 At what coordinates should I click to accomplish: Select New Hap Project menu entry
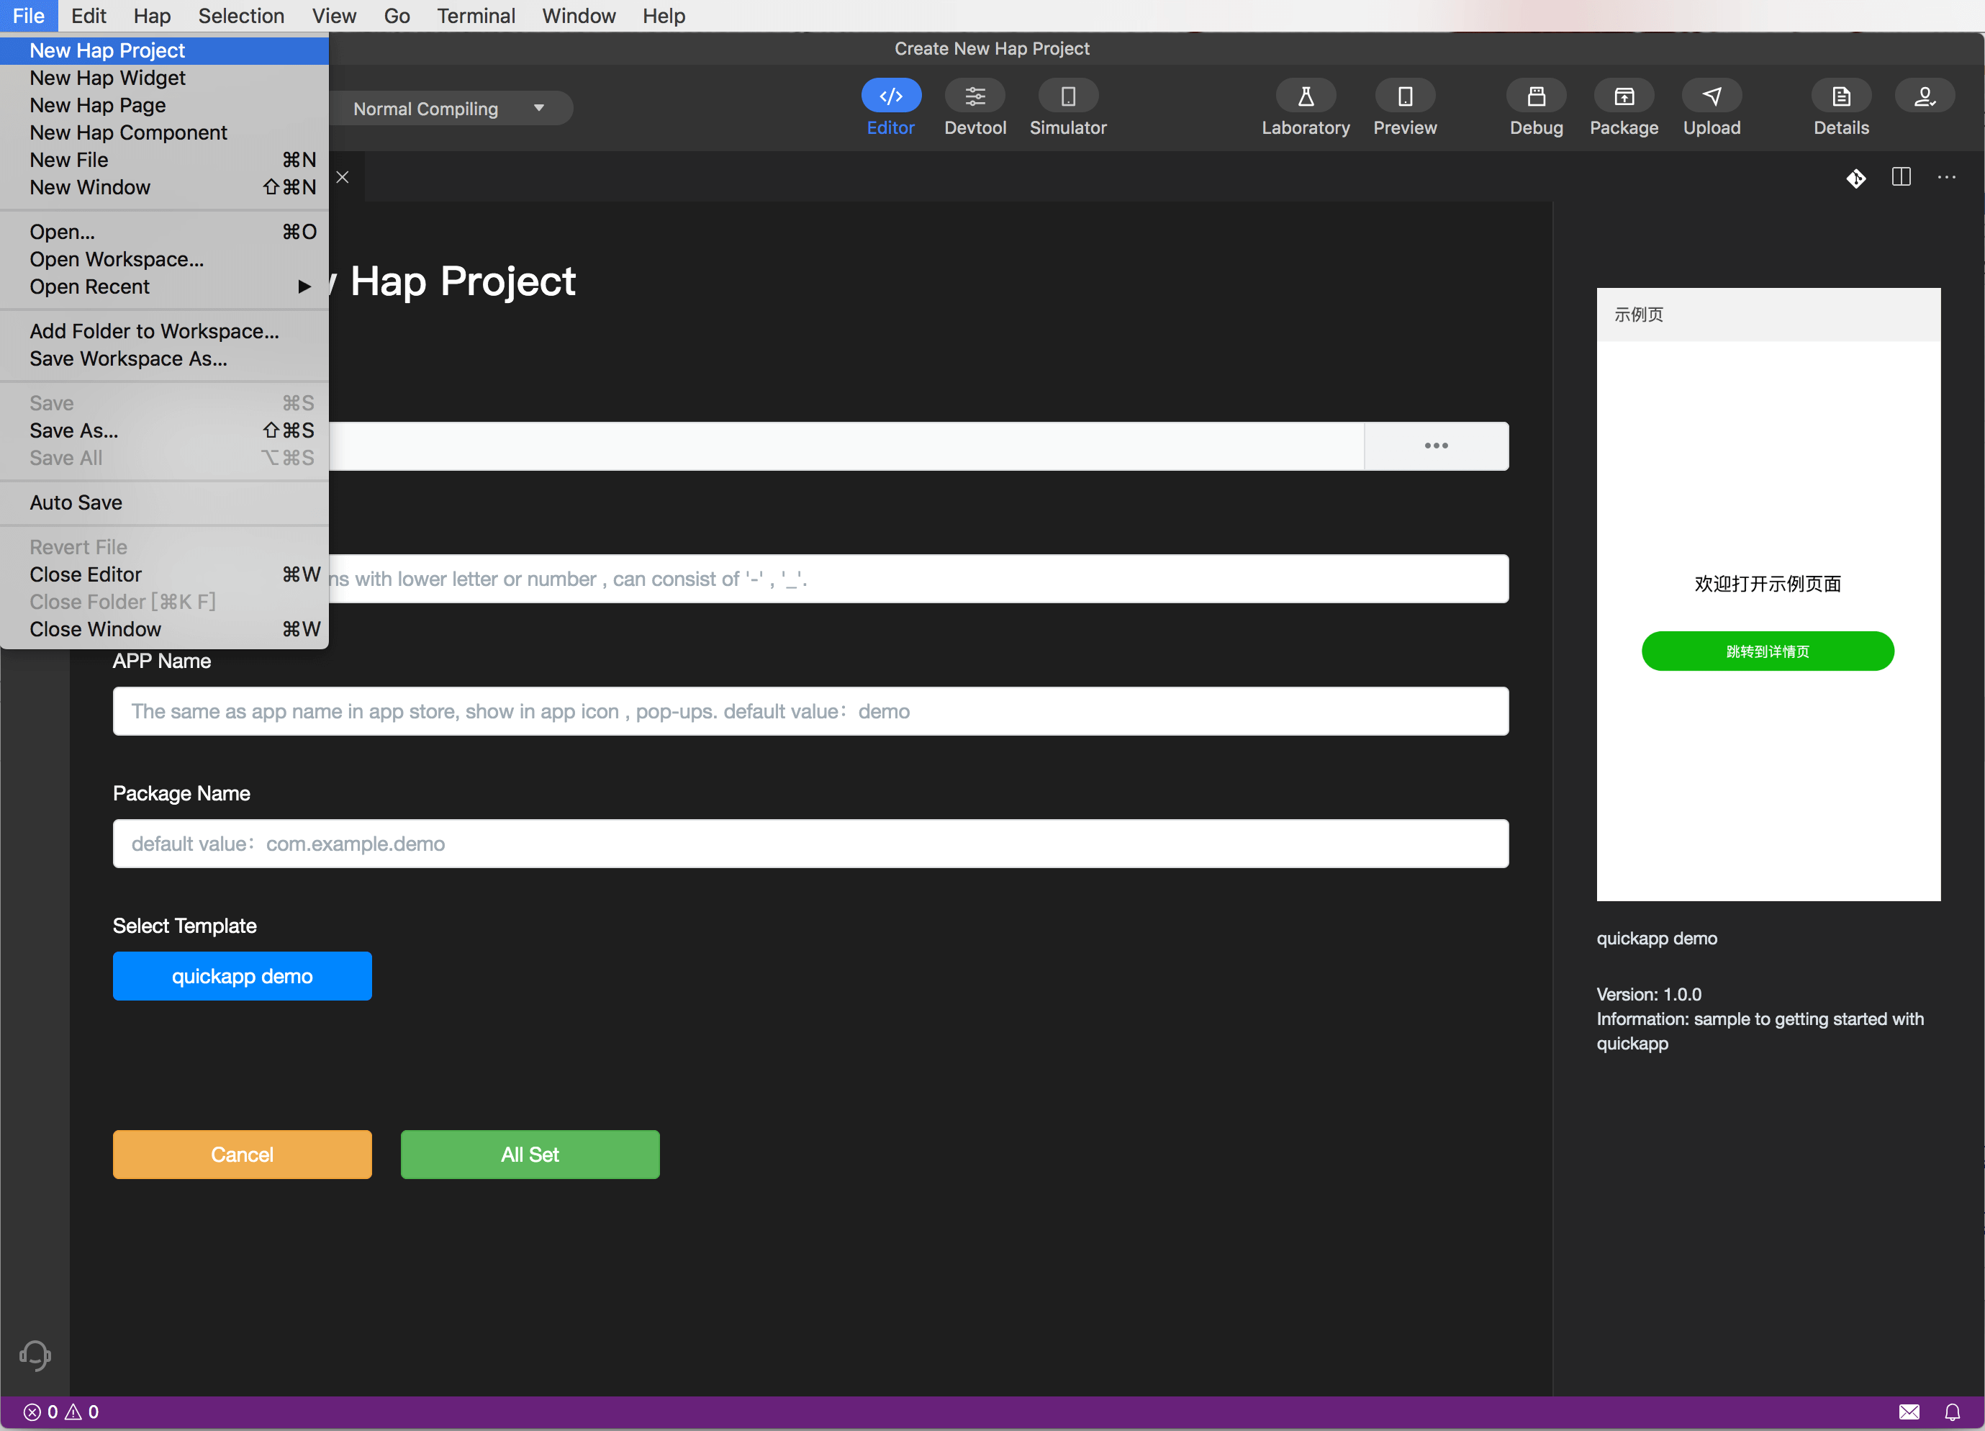click(x=165, y=51)
